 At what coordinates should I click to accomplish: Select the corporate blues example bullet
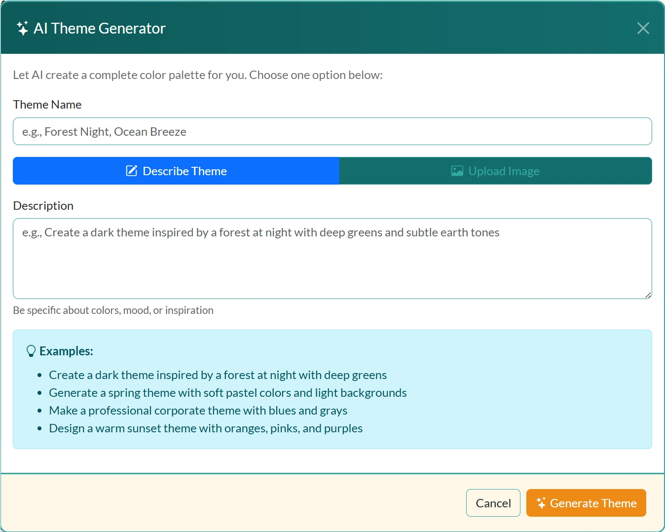point(198,410)
